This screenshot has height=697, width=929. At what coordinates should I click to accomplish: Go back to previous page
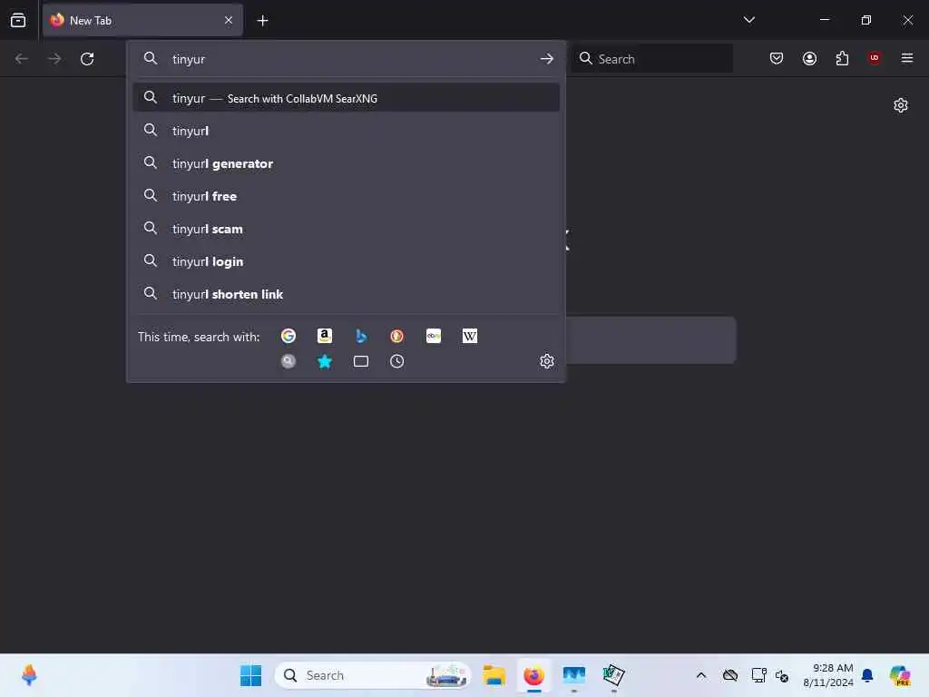tap(22, 59)
